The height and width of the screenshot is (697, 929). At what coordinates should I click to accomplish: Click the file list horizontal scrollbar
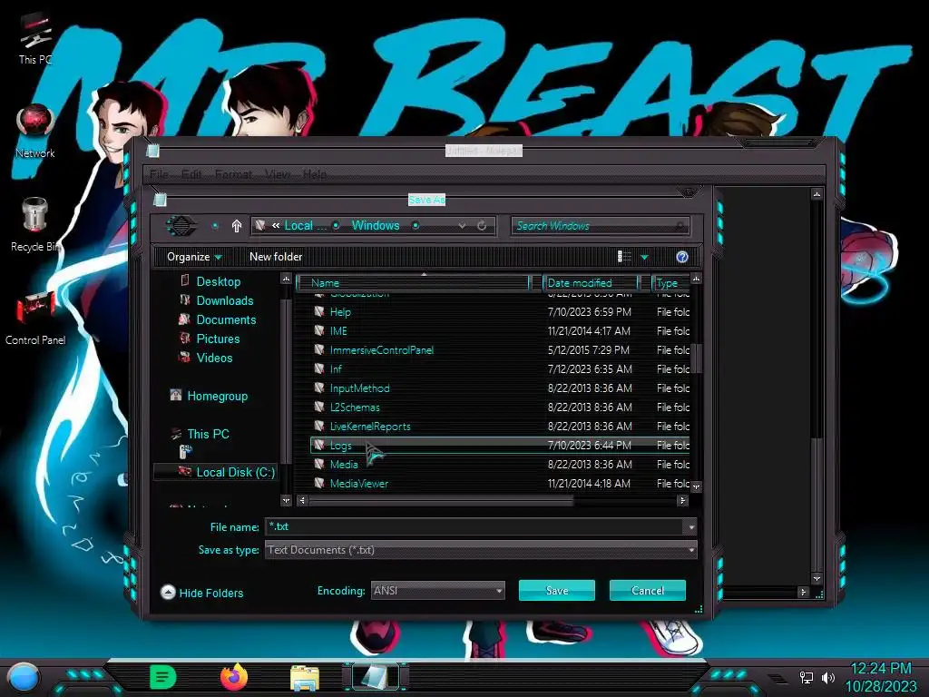pos(442,501)
